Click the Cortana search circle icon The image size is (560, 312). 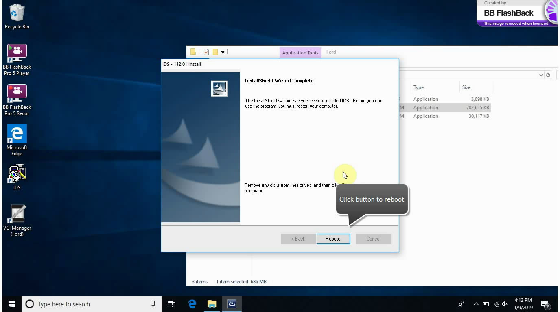click(30, 304)
